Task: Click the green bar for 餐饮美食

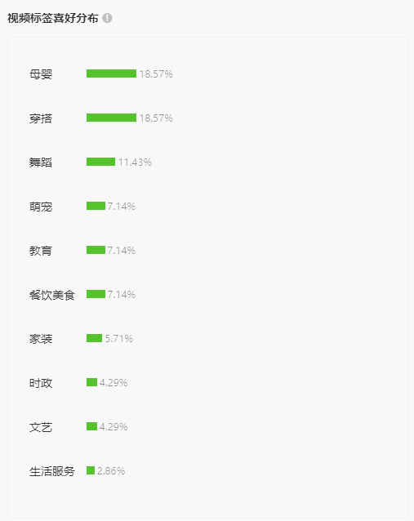Action: click(96, 294)
